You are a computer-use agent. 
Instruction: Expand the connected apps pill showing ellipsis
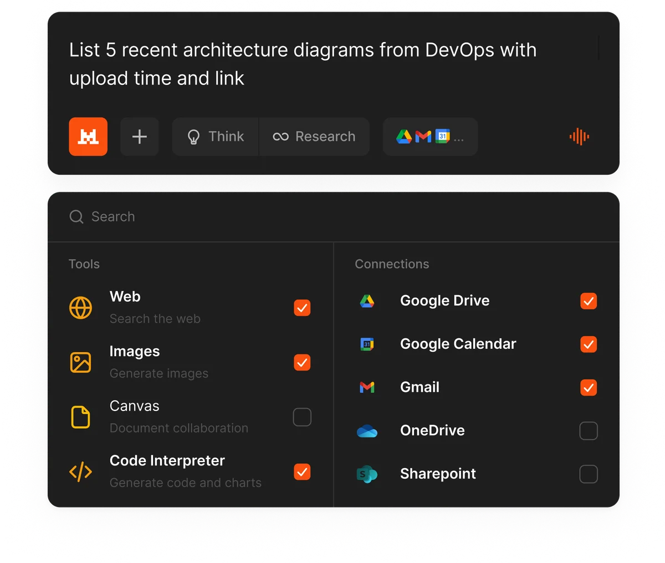[x=430, y=136]
